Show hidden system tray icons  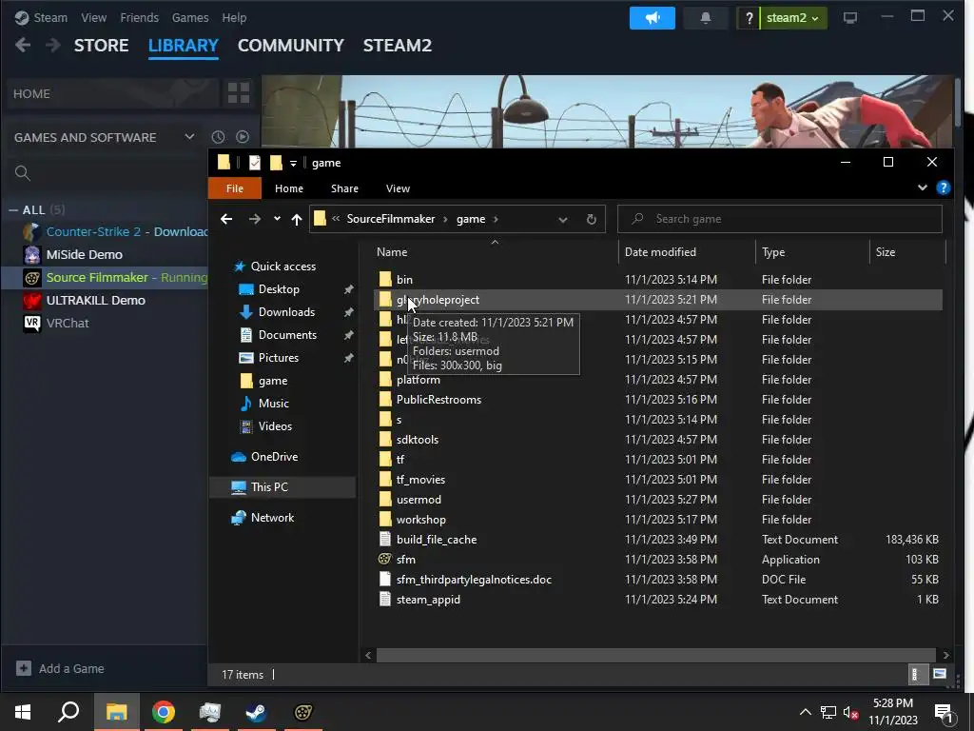pos(805,712)
